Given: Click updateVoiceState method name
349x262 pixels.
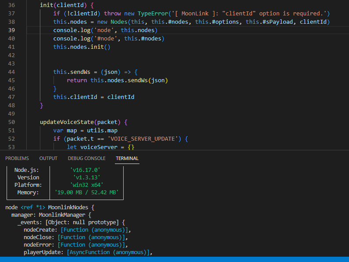Looking at the screenshot, I should point(67,122).
